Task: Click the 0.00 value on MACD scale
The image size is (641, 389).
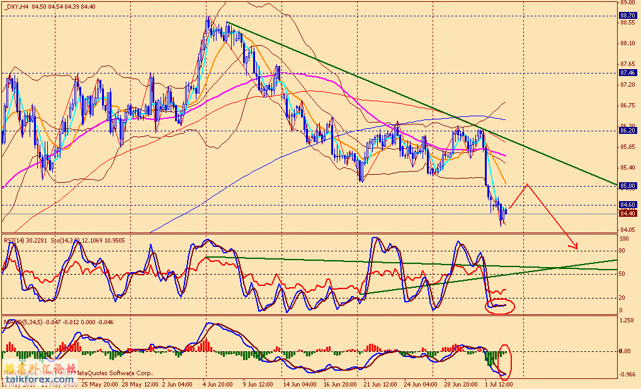Action: [x=624, y=351]
